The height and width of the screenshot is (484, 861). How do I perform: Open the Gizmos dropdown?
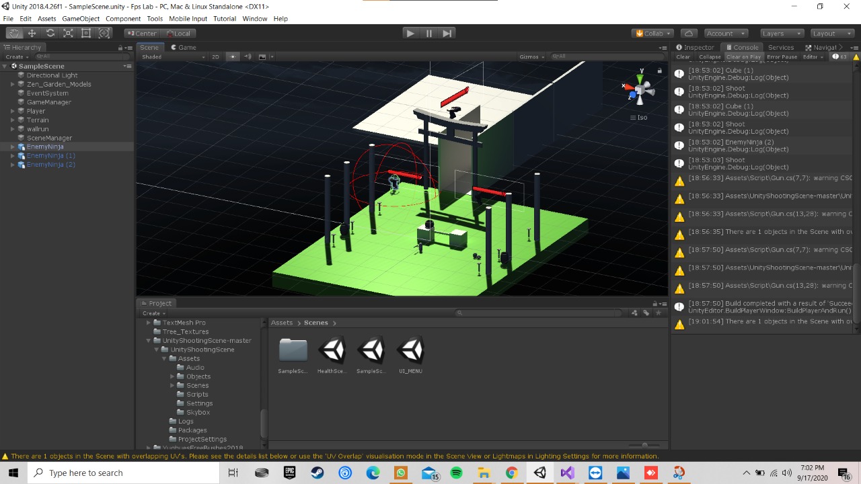[531, 56]
